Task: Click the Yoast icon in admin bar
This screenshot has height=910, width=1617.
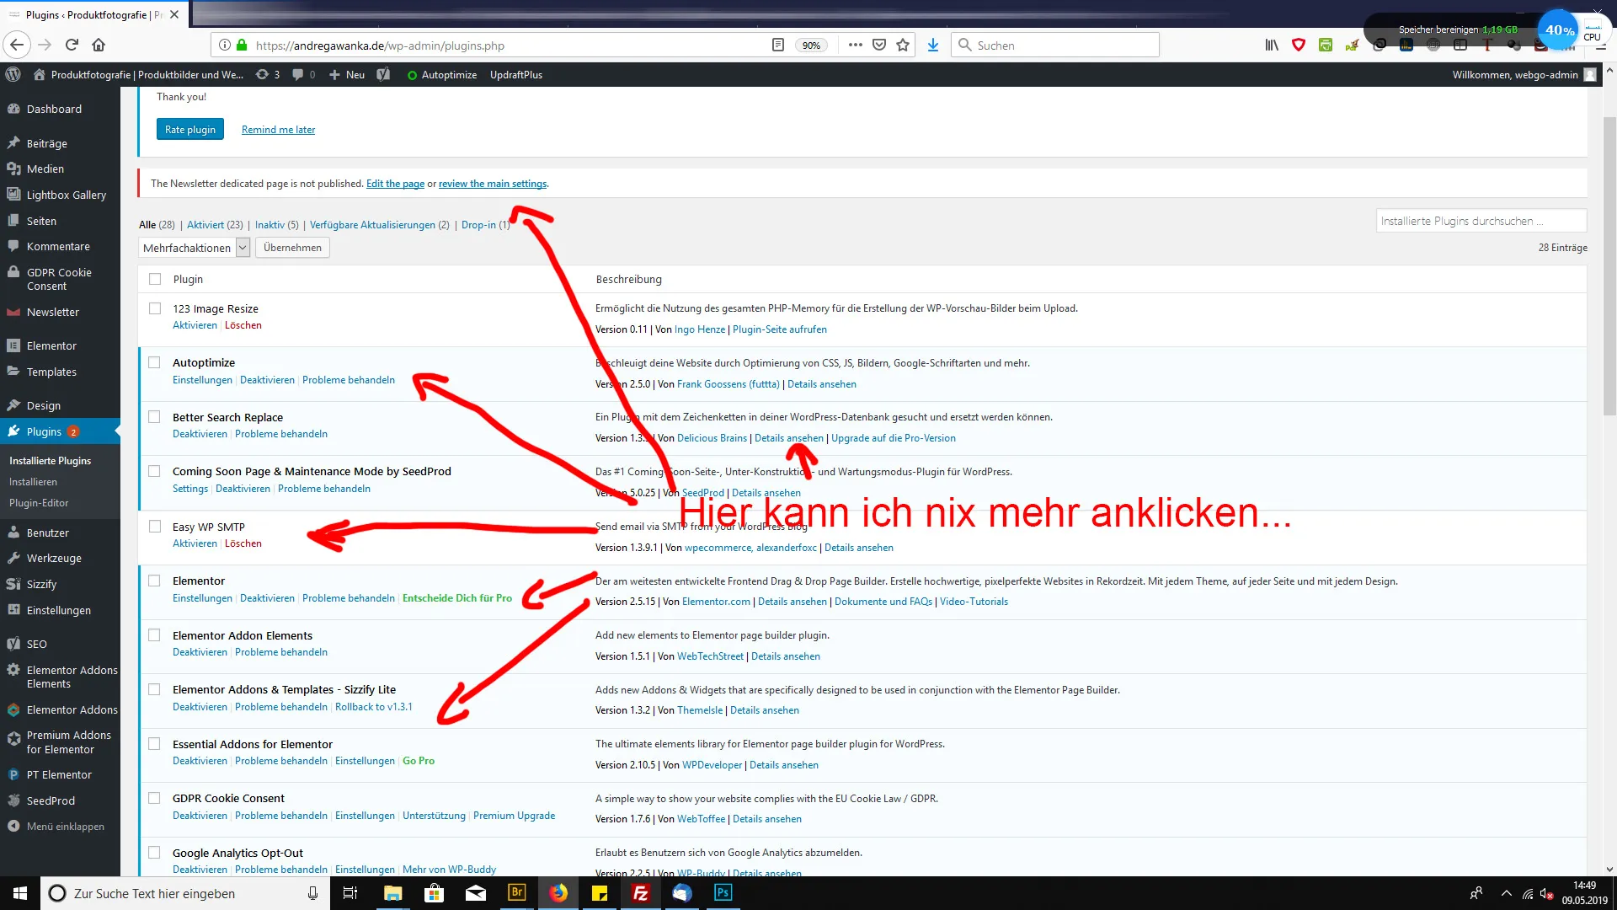Action: click(x=383, y=75)
